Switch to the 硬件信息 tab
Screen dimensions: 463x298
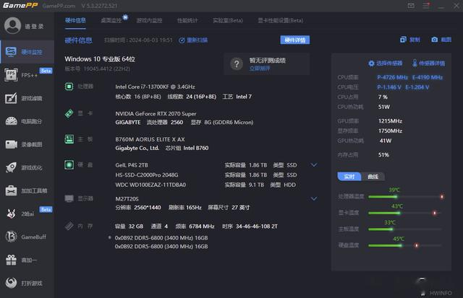coord(75,20)
